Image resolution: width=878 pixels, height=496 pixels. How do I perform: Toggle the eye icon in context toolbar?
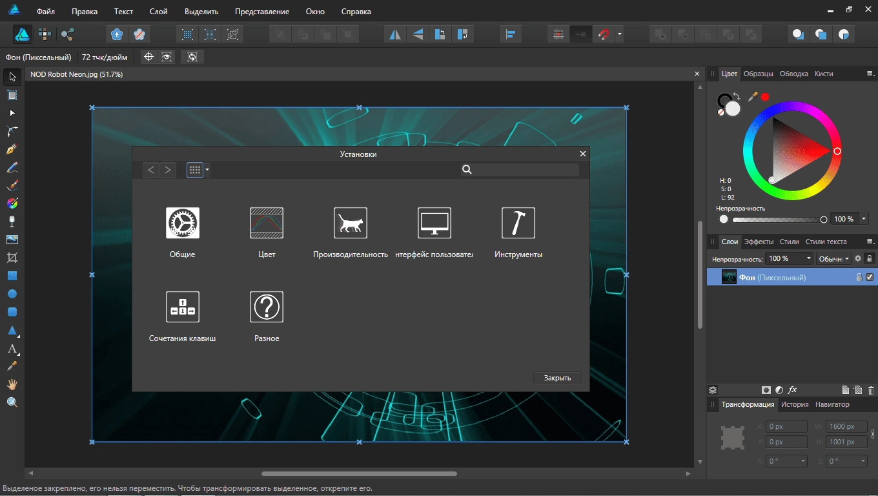[x=167, y=57]
